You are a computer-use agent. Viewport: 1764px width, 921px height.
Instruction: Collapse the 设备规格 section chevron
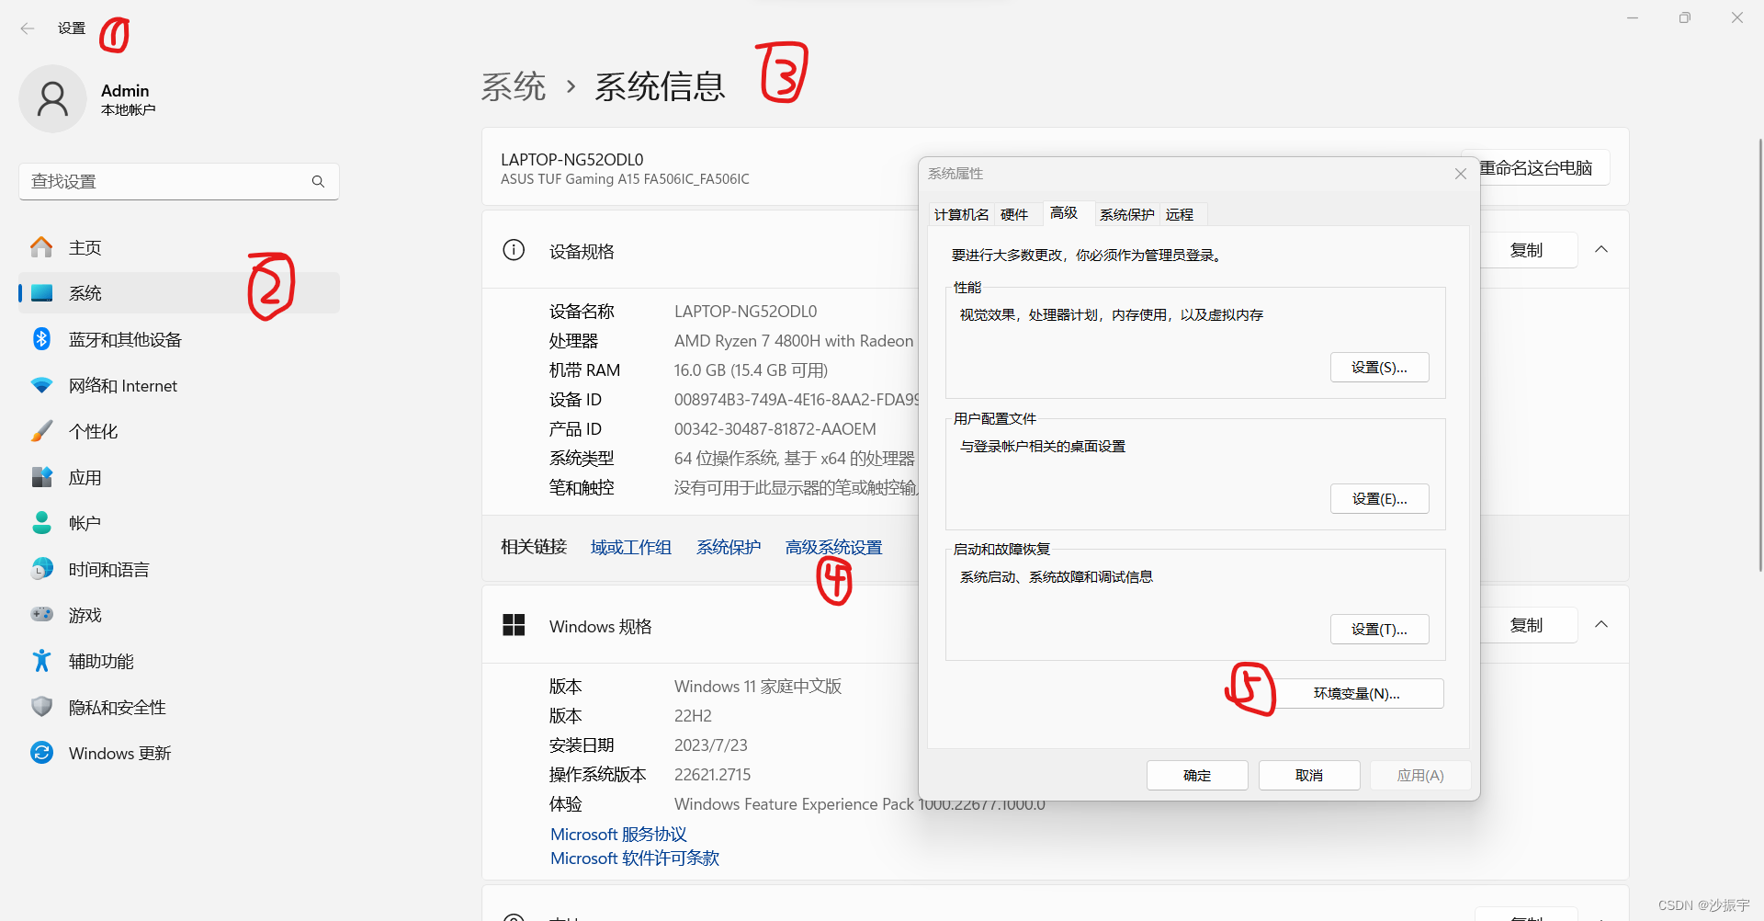(1601, 250)
